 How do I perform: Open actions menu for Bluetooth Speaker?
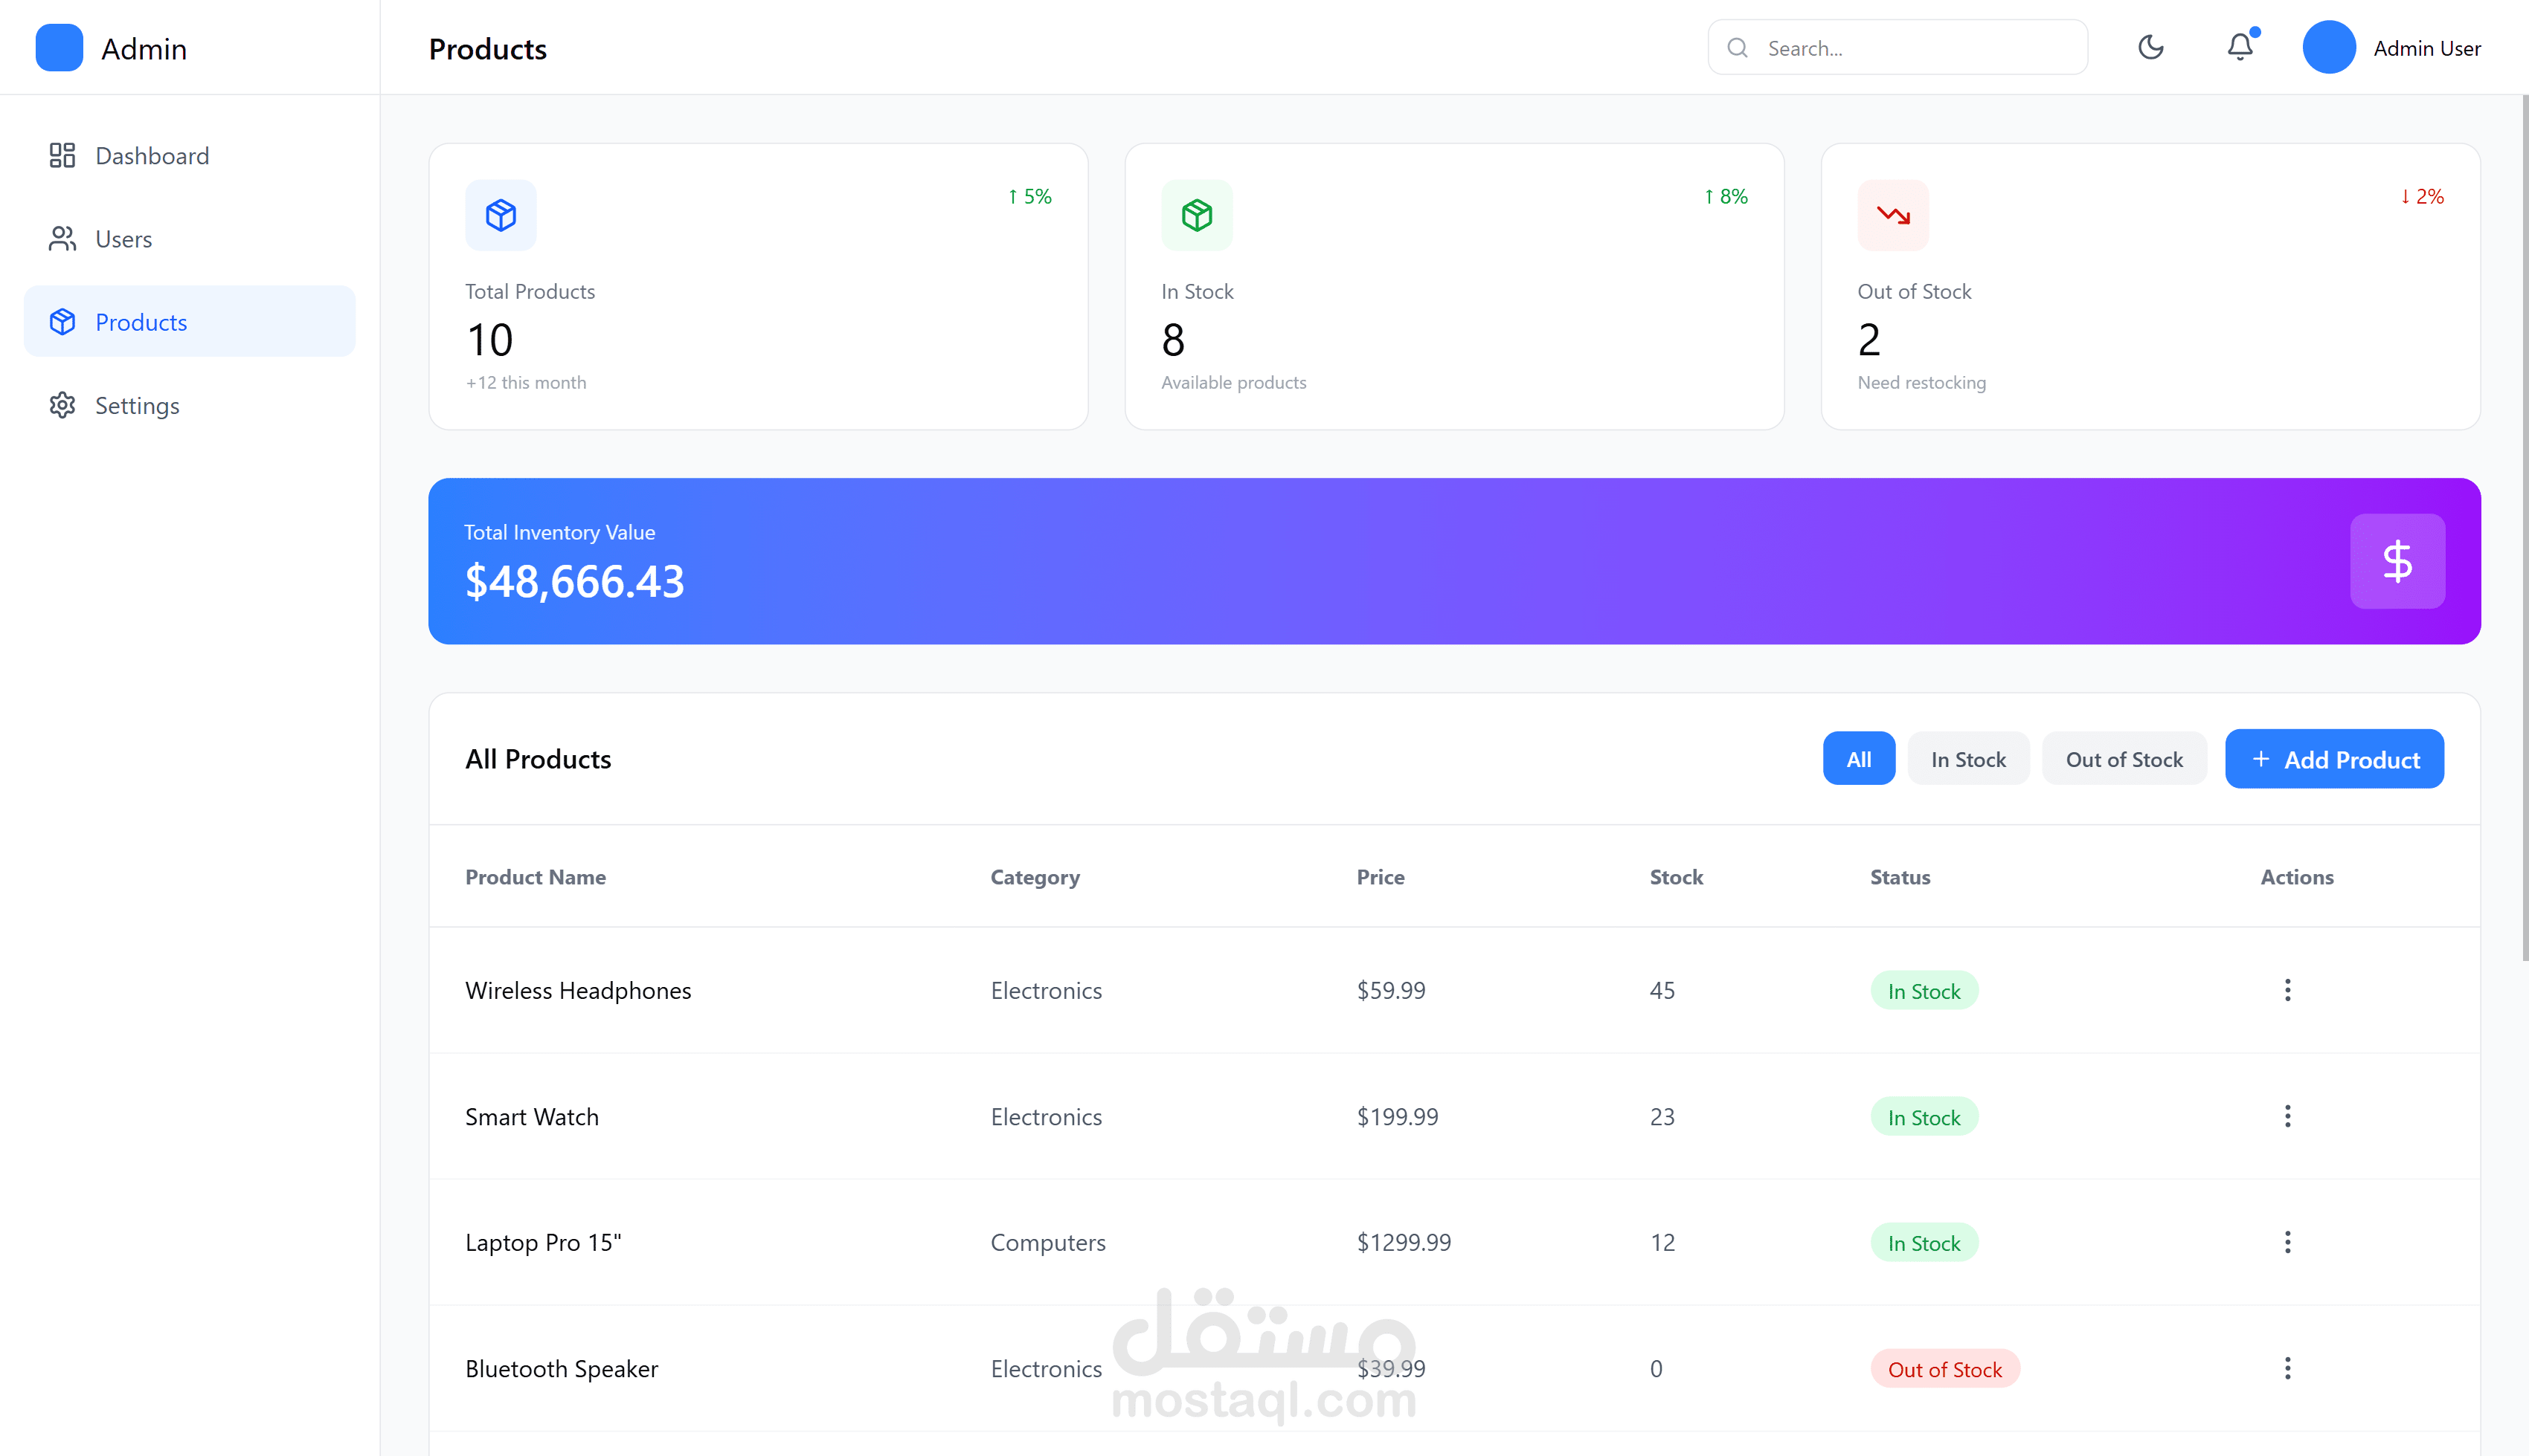(x=2287, y=1368)
